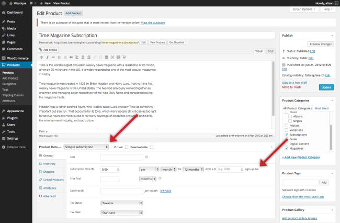Open Media via its sidebar icon

coord(4,28)
